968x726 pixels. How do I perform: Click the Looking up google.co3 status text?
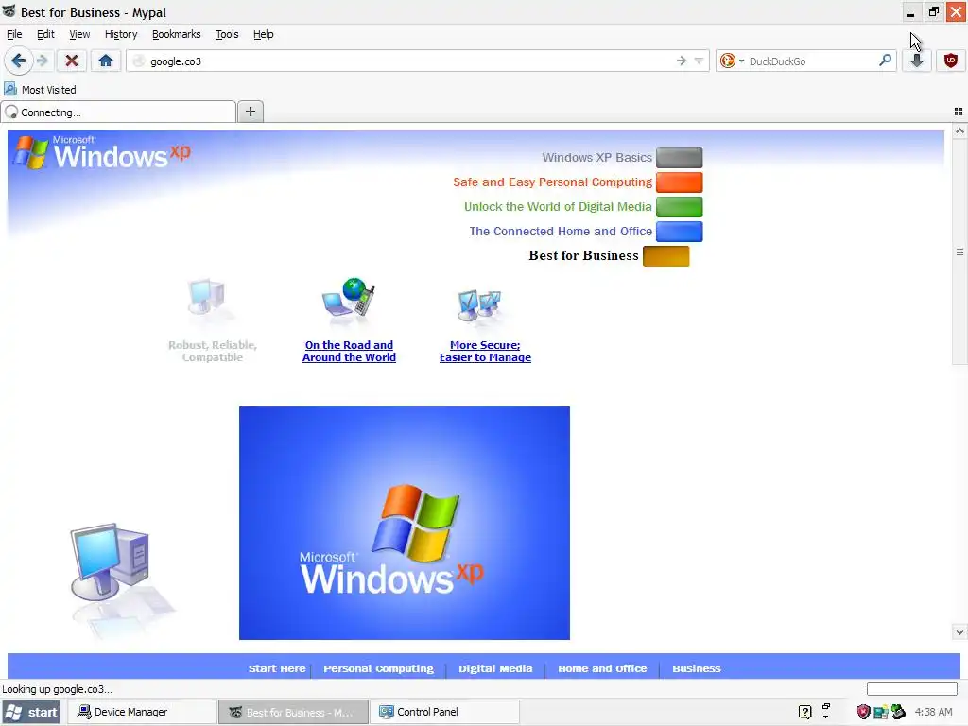click(x=58, y=689)
